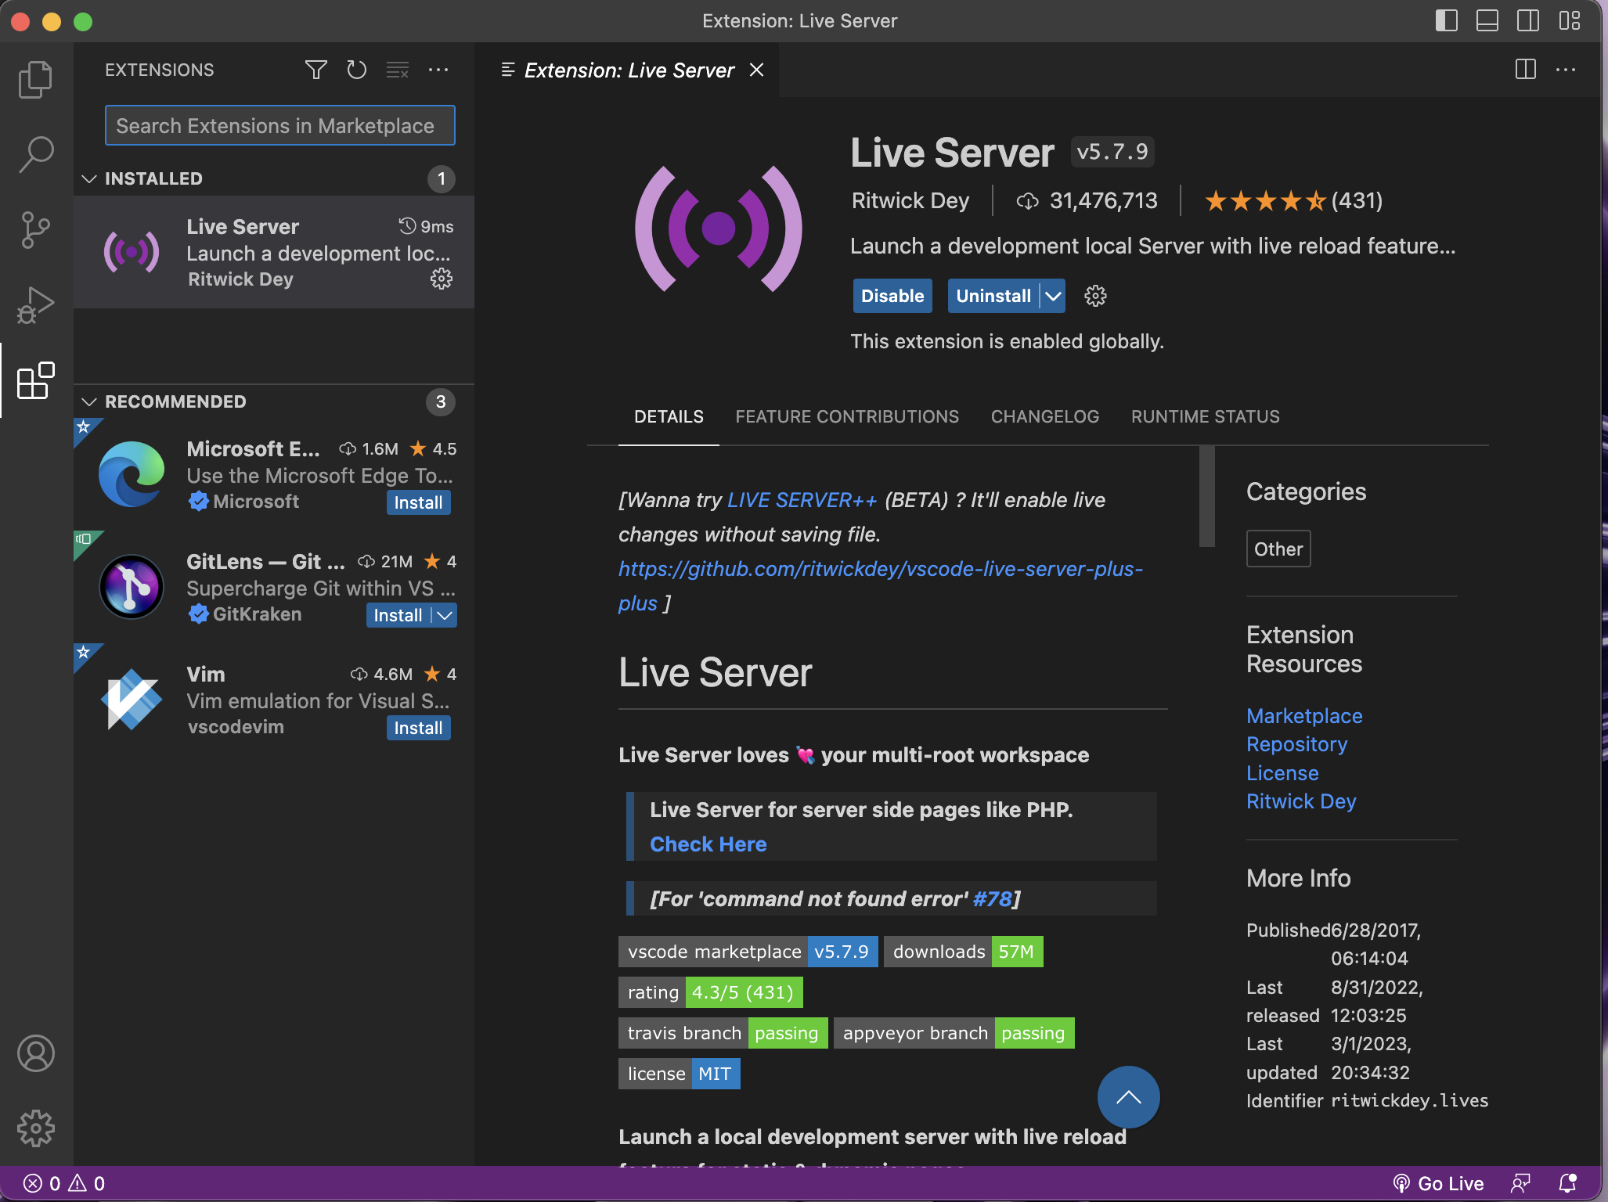Disable the Live Server extension
This screenshot has height=1202, width=1608.
[892, 296]
